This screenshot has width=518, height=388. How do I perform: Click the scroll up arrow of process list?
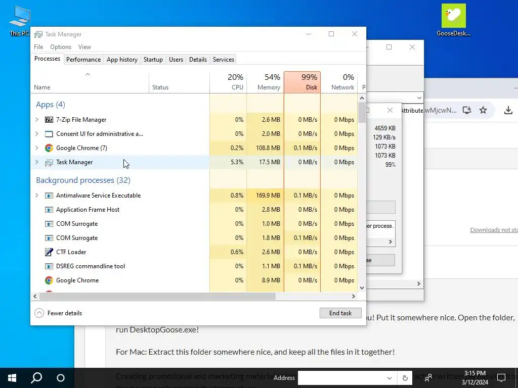362,98
